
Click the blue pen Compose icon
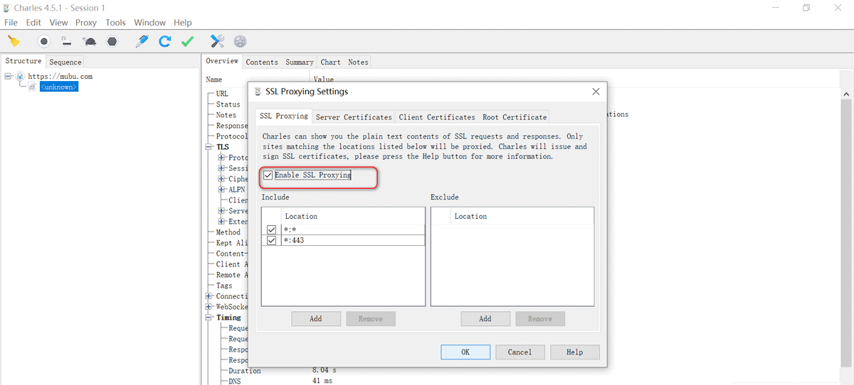[x=142, y=41]
